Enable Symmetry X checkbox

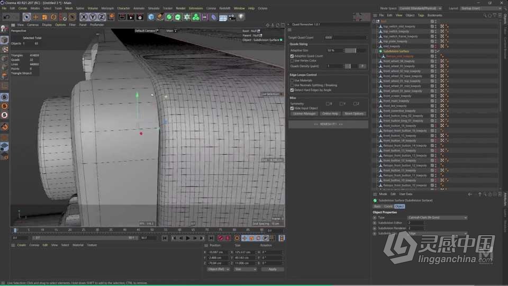click(x=328, y=104)
